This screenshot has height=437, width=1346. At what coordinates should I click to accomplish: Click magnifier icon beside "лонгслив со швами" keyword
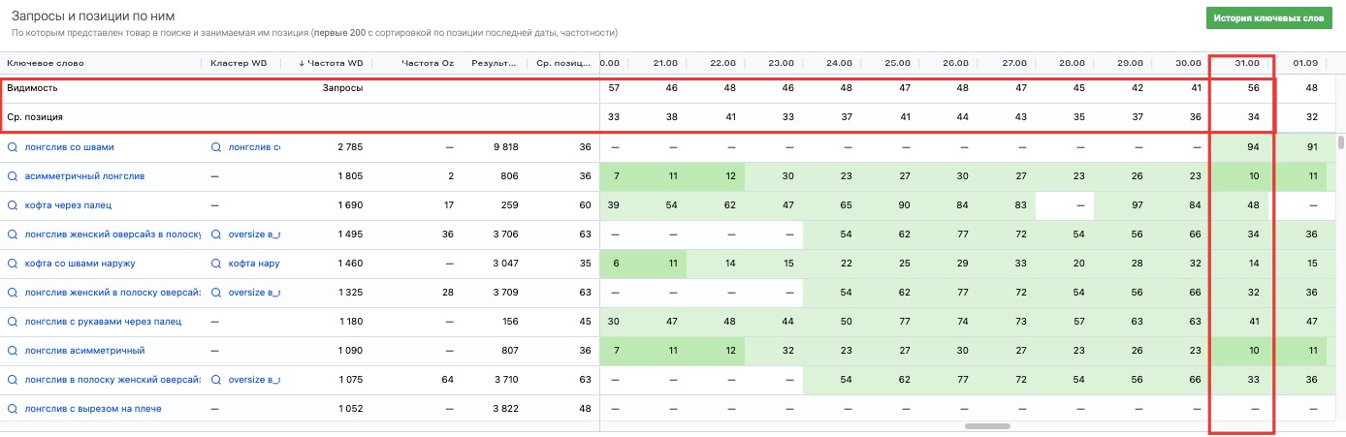[14, 147]
